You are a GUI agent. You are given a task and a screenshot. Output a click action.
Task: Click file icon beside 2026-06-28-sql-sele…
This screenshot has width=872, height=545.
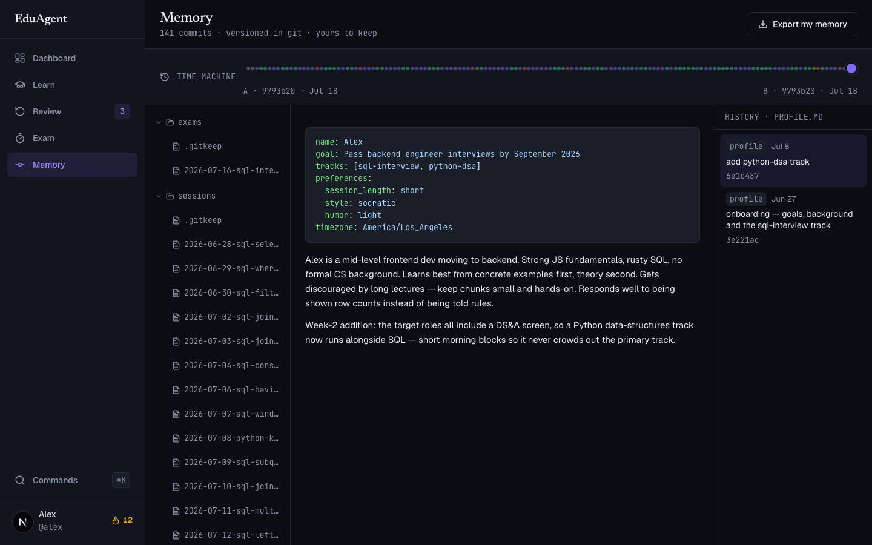click(x=176, y=245)
